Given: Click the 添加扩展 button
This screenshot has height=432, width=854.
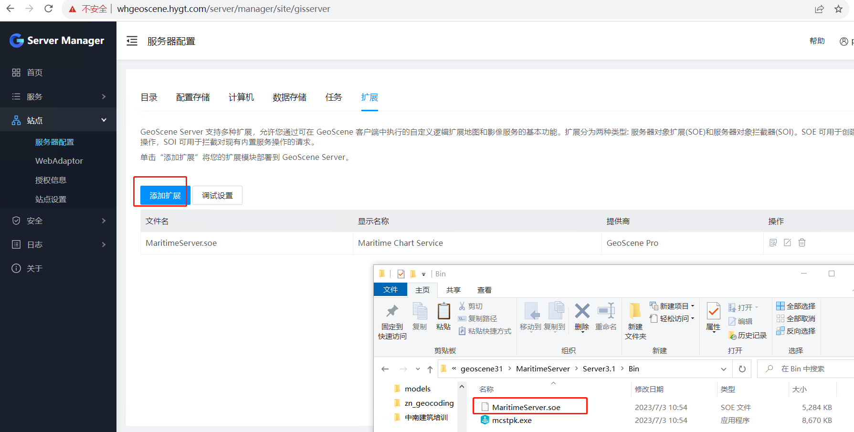Looking at the screenshot, I should [165, 195].
